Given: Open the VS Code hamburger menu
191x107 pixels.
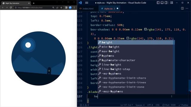Looking at the screenshot, I should (x=87, y=3).
